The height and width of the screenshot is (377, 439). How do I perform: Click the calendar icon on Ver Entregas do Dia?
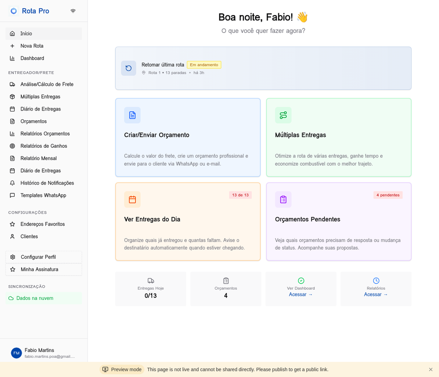(x=132, y=199)
